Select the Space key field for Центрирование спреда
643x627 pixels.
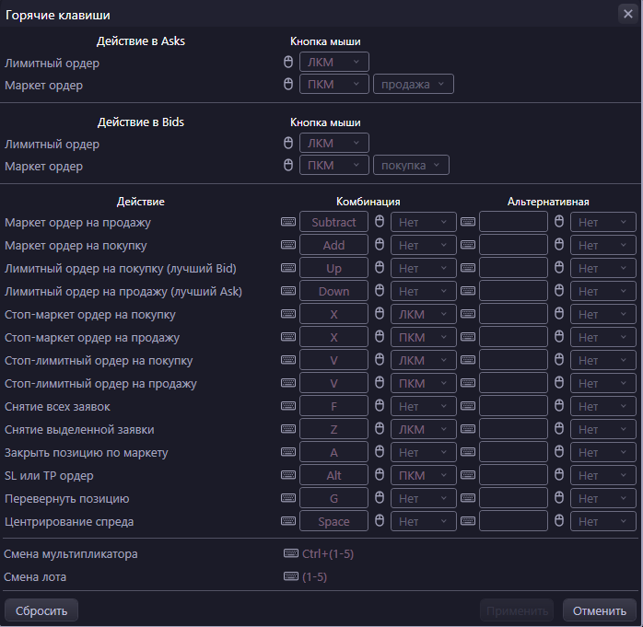pos(333,521)
